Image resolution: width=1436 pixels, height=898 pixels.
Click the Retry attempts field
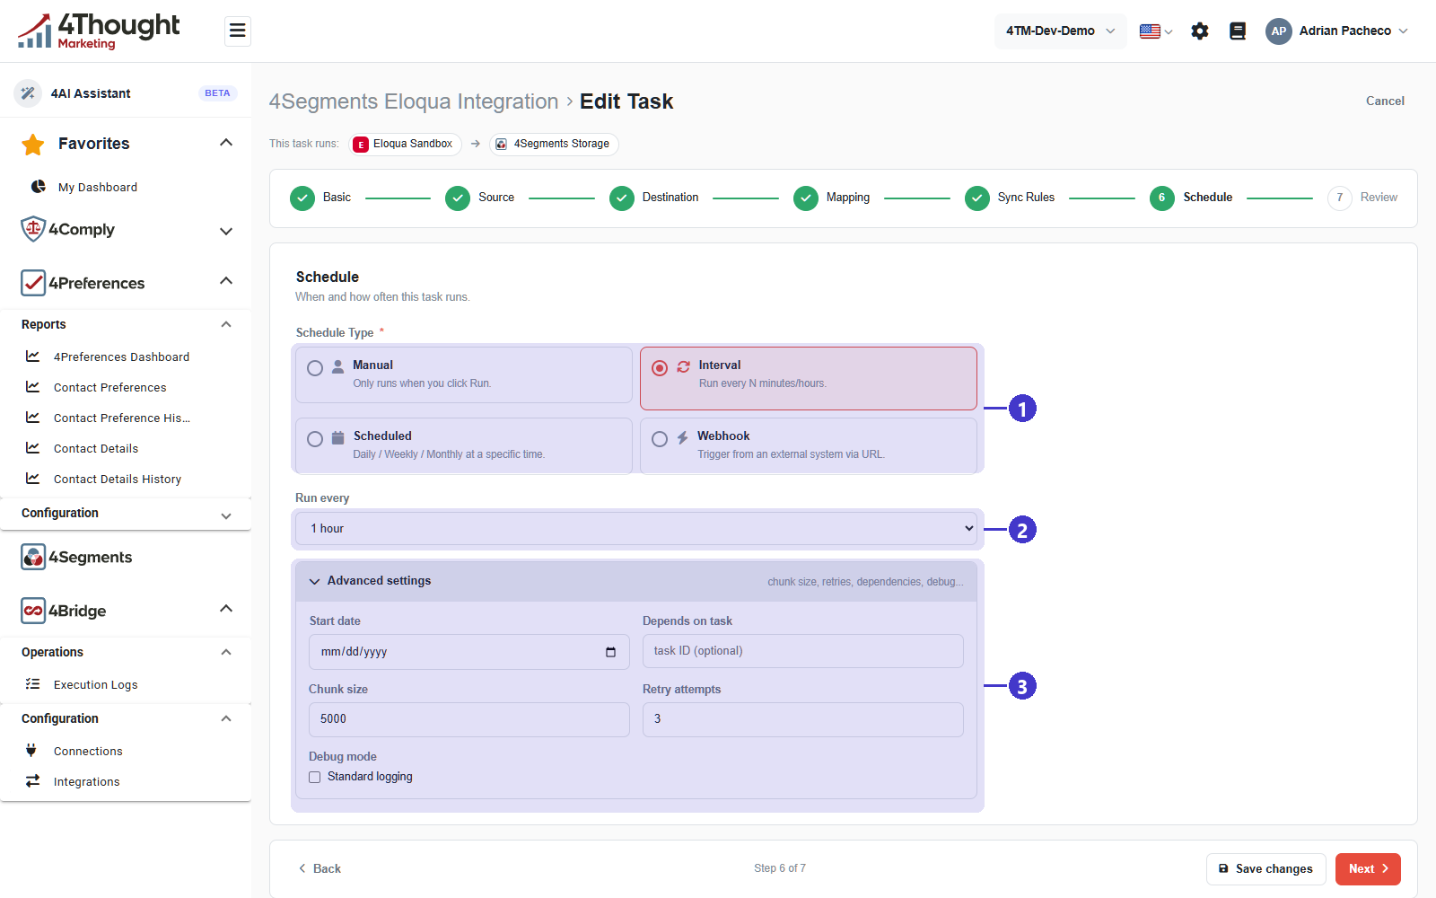(803, 719)
